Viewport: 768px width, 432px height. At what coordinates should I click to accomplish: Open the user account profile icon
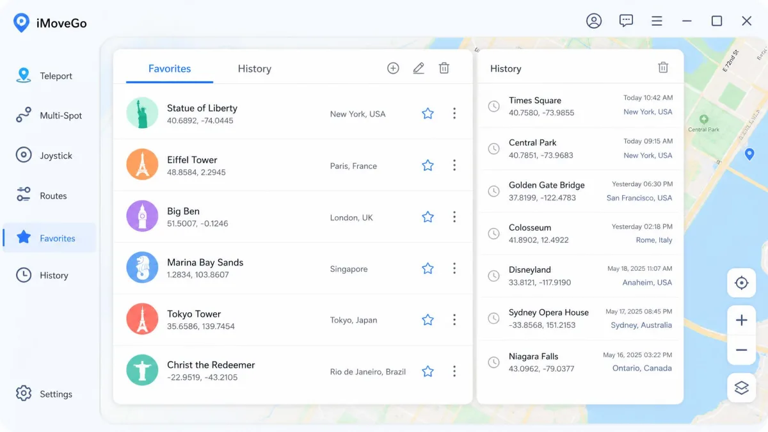[594, 21]
